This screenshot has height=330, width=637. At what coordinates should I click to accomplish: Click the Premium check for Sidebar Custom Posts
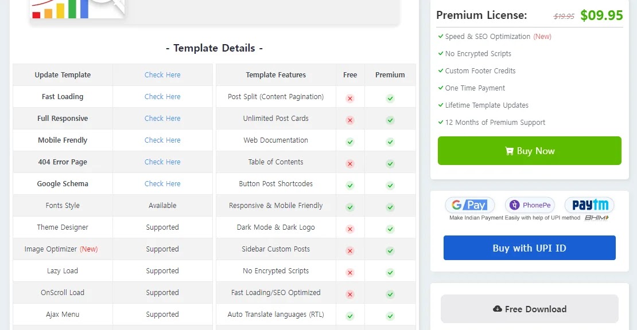[390, 251]
